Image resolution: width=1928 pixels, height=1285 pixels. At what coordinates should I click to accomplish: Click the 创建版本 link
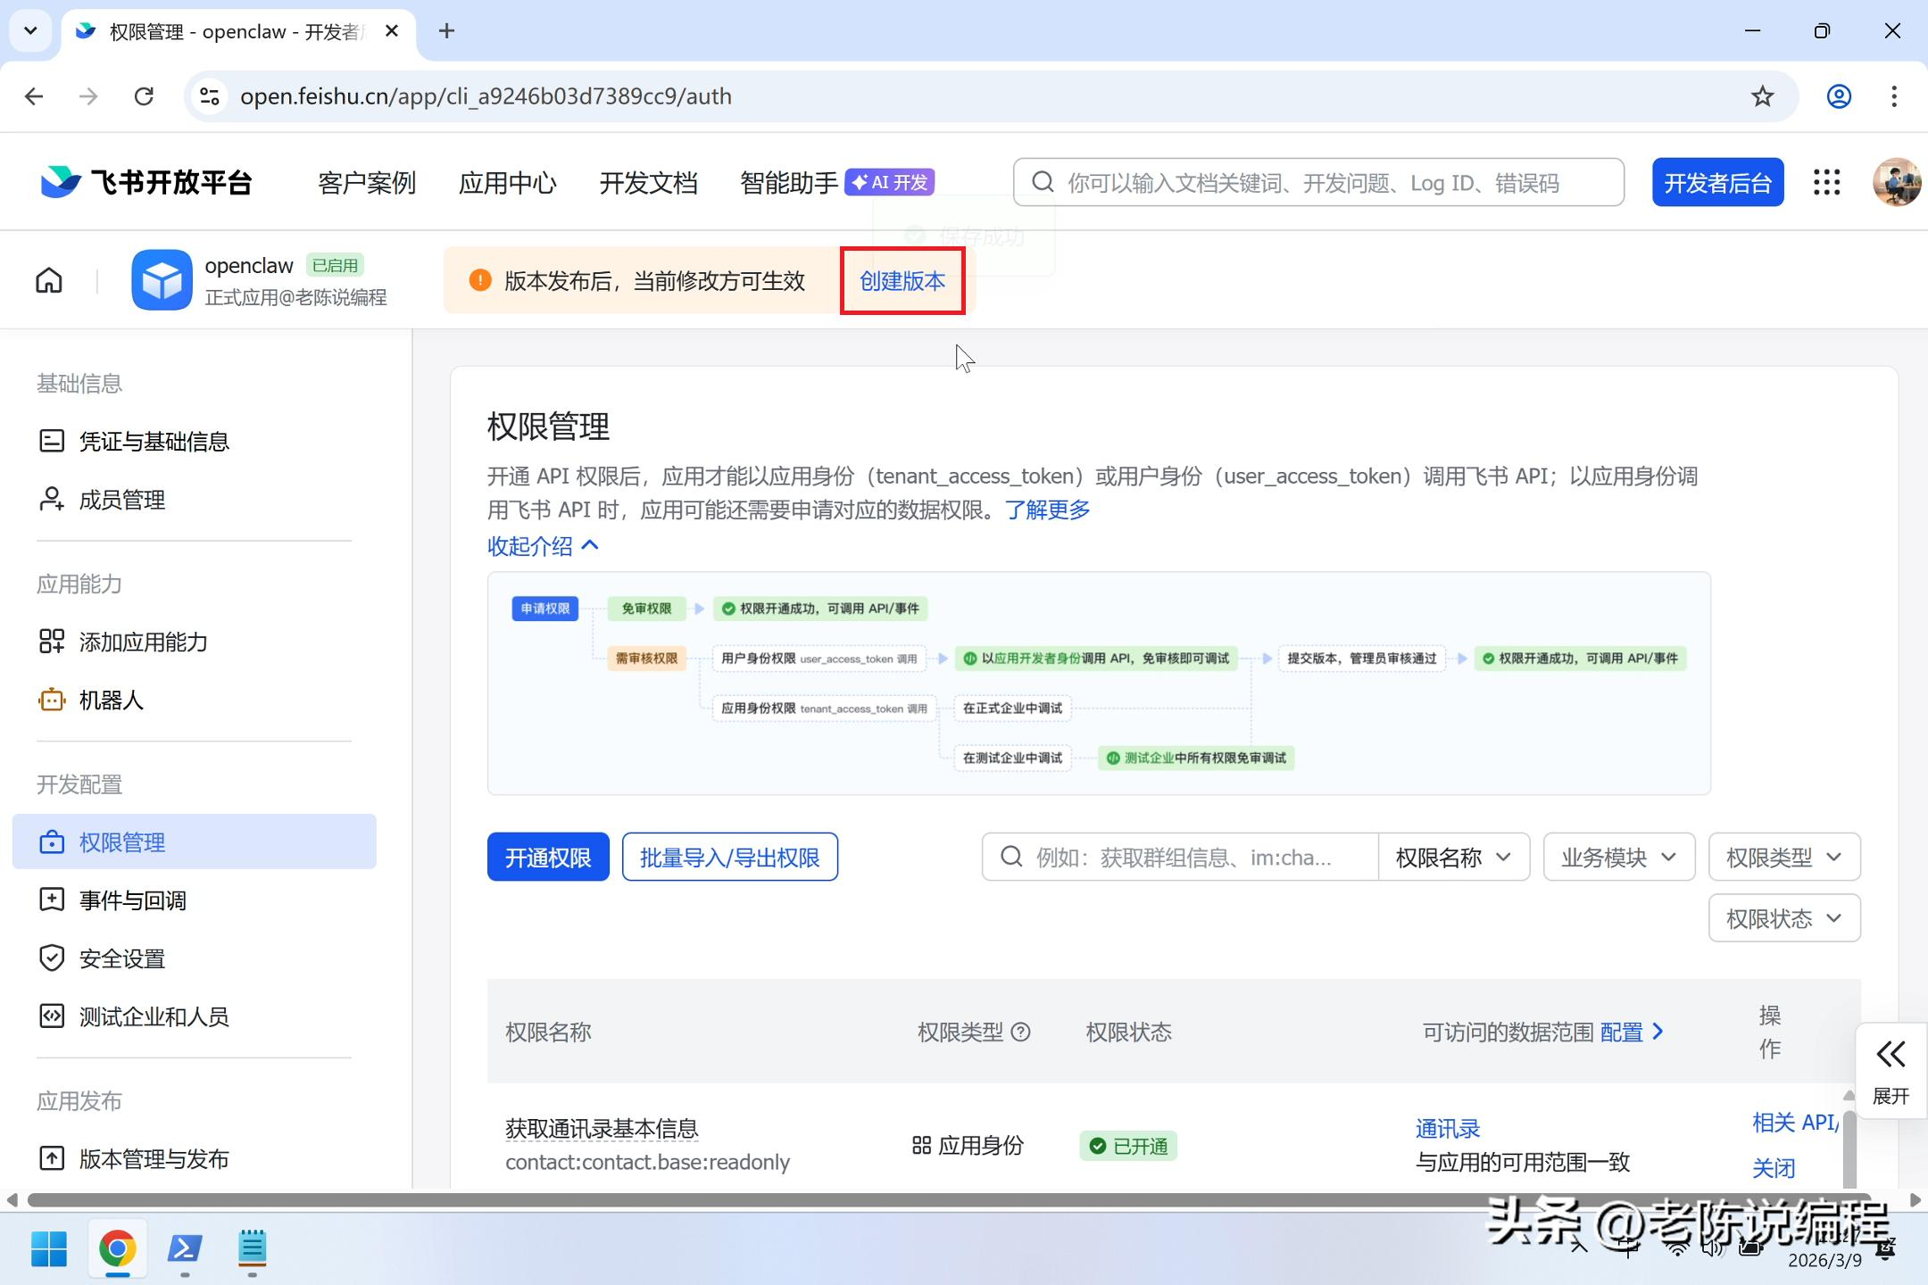click(902, 281)
